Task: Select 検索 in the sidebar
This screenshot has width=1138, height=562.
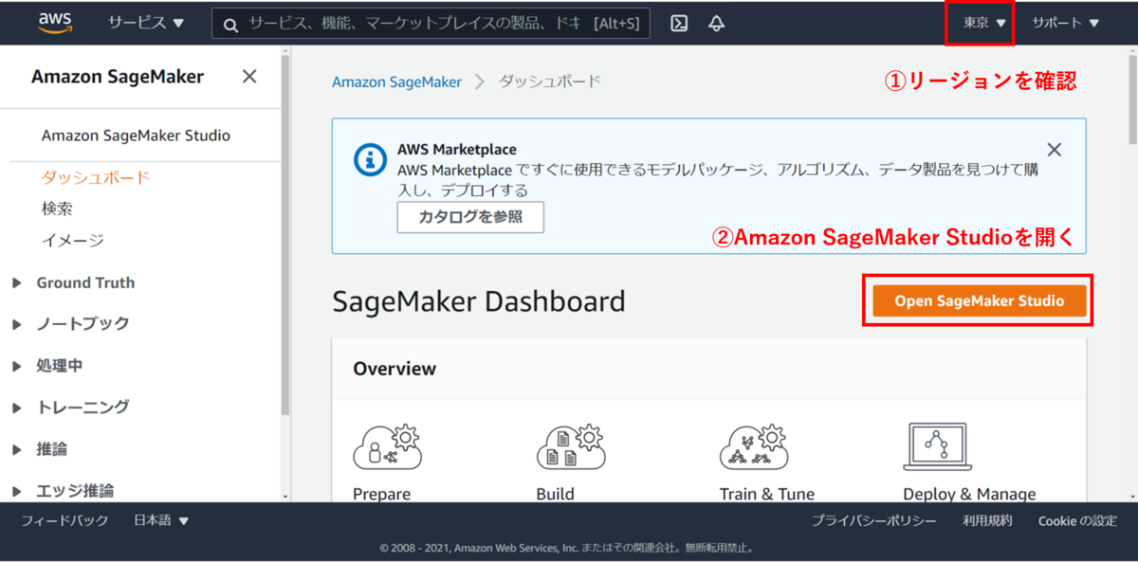Action: pos(57,208)
